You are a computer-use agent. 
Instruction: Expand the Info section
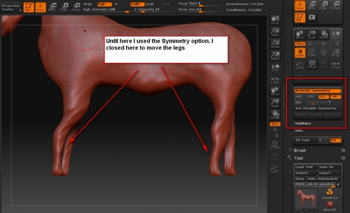click(x=299, y=130)
